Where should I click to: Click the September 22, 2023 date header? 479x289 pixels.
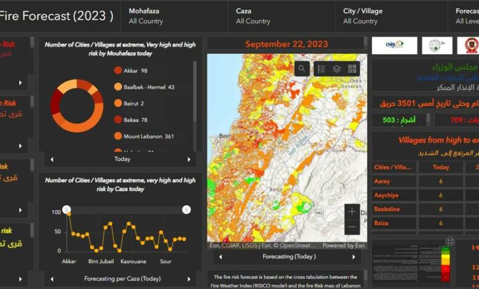click(x=287, y=44)
